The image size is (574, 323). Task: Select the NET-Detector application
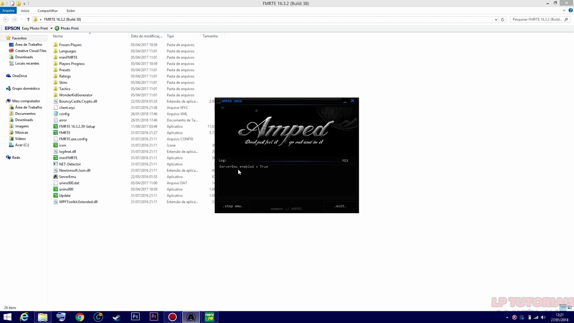(70, 164)
